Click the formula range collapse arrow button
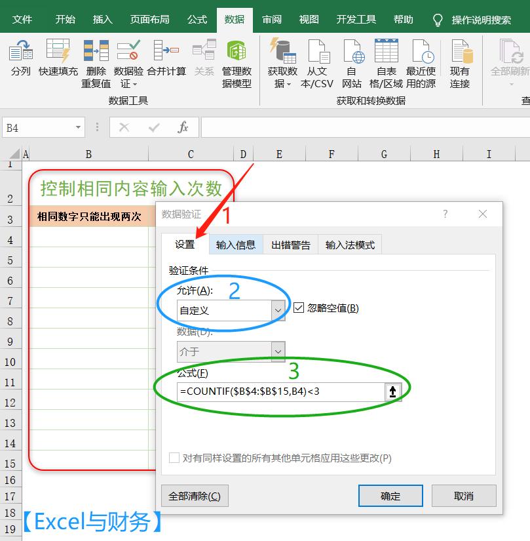Image resolution: width=530 pixels, height=541 pixels. [x=394, y=391]
